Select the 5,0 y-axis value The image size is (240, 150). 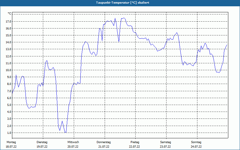tap(9, 105)
